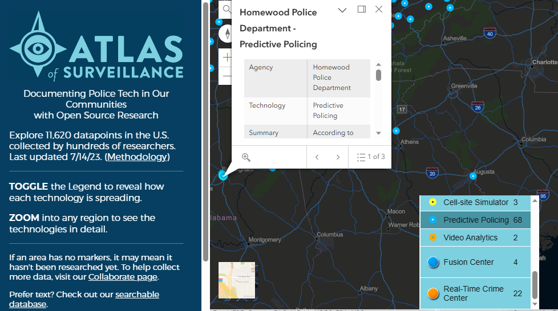Switch basemap using street map thumbnail

[x=237, y=280]
